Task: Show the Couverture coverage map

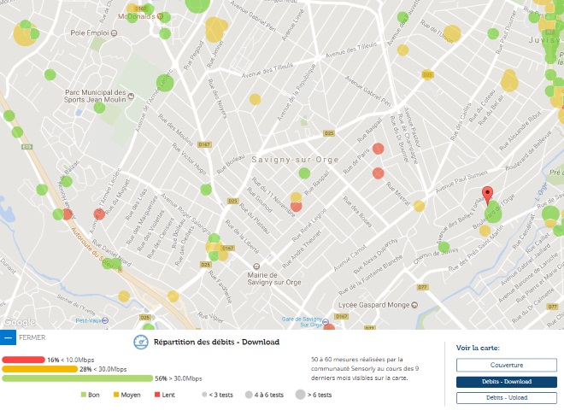Action: [x=507, y=366]
